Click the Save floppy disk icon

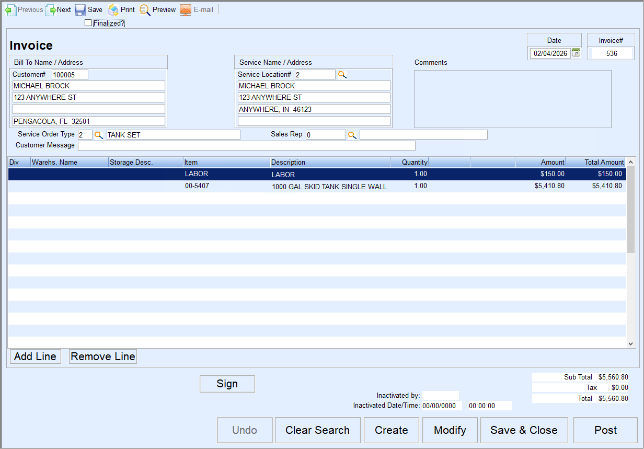coord(80,10)
